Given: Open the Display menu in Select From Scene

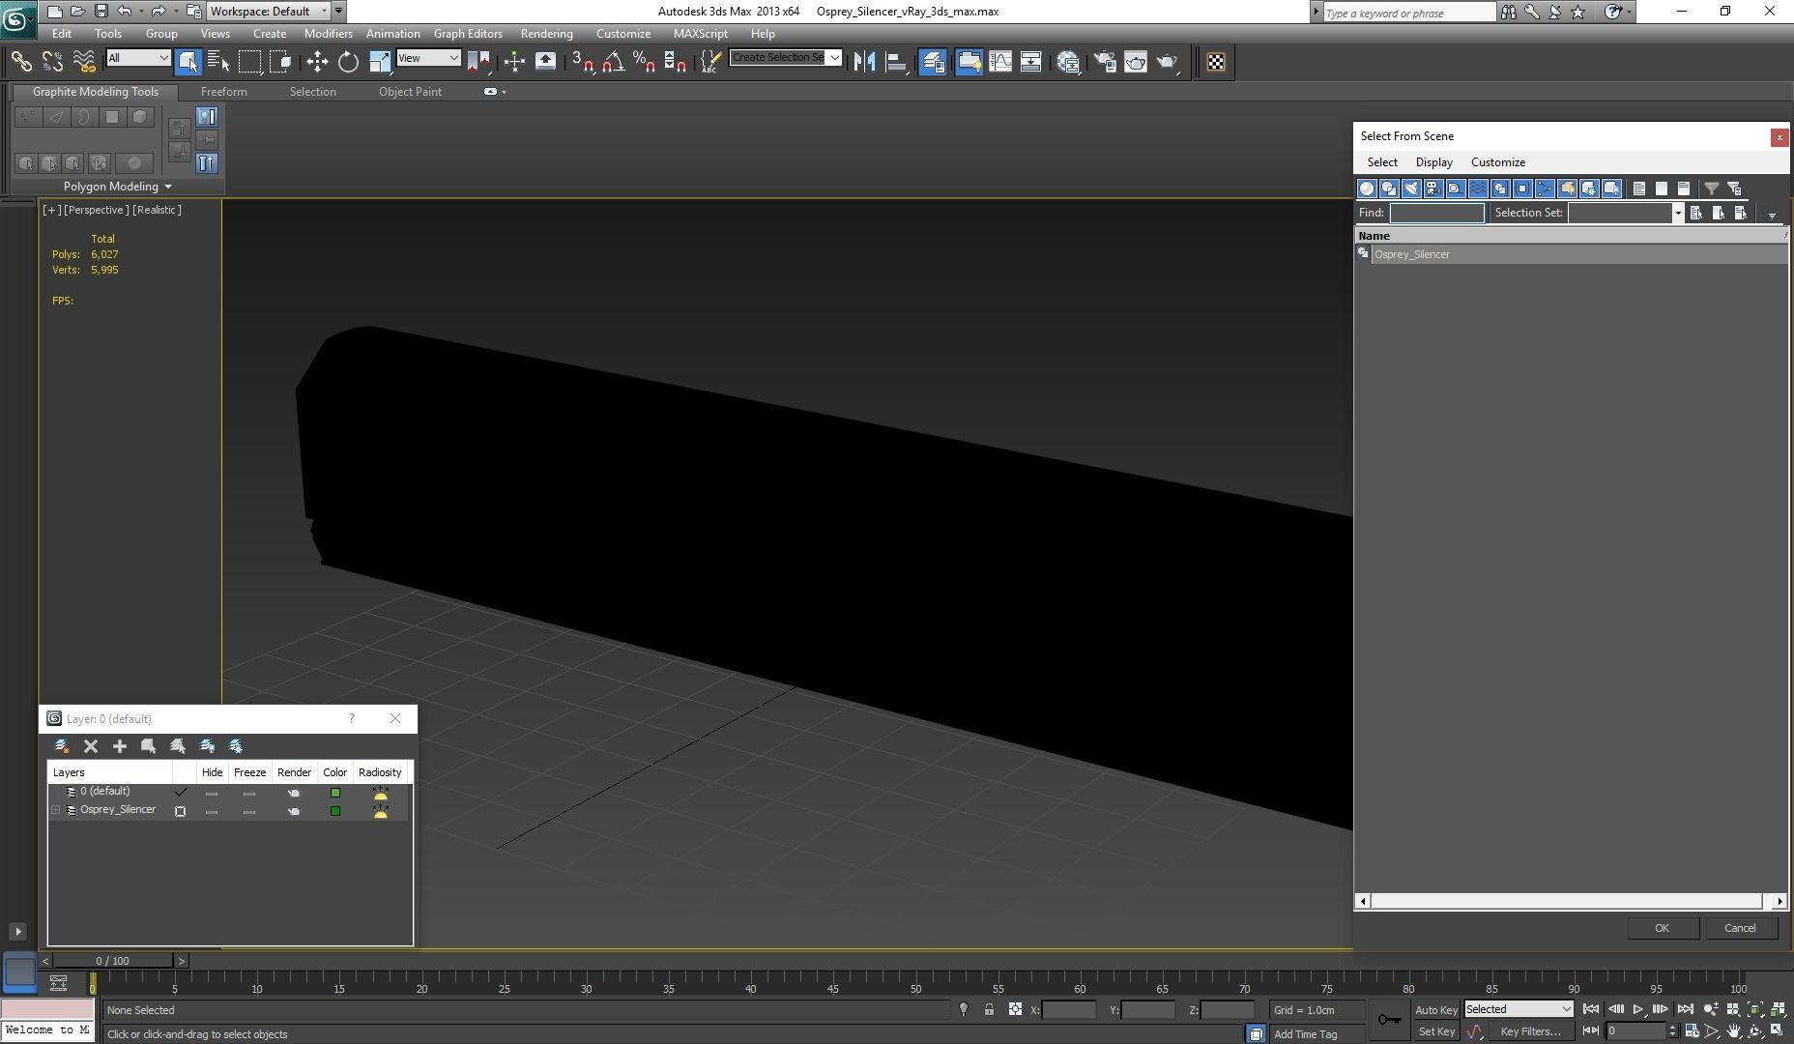Looking at the screenshot, I should [x=1433, y=162].
